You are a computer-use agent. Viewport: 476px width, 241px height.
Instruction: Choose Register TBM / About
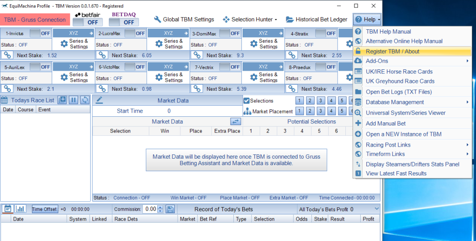413,51
